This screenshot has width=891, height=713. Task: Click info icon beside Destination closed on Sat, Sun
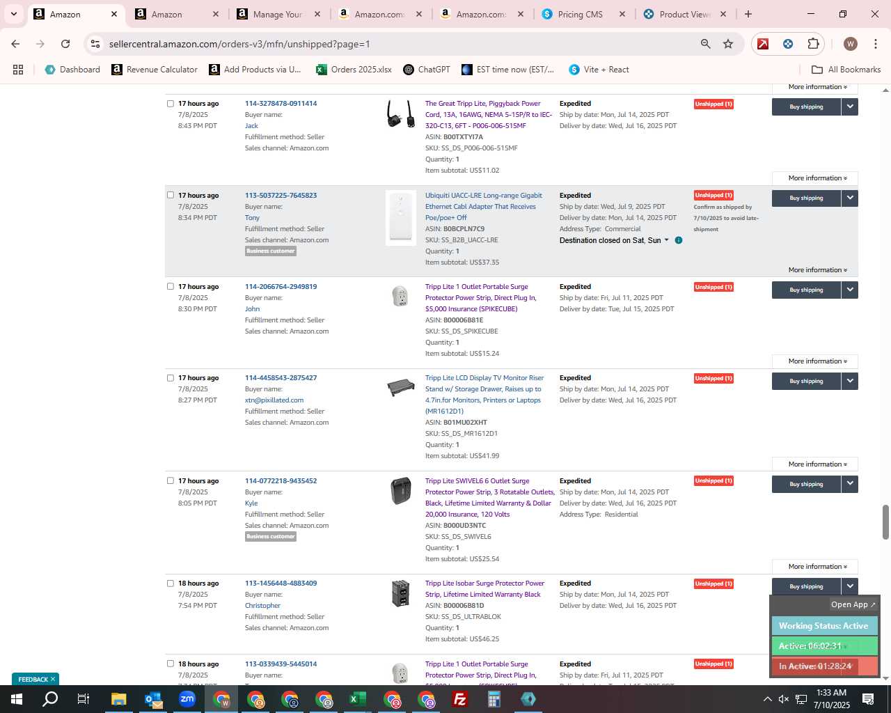coord(679,240)
